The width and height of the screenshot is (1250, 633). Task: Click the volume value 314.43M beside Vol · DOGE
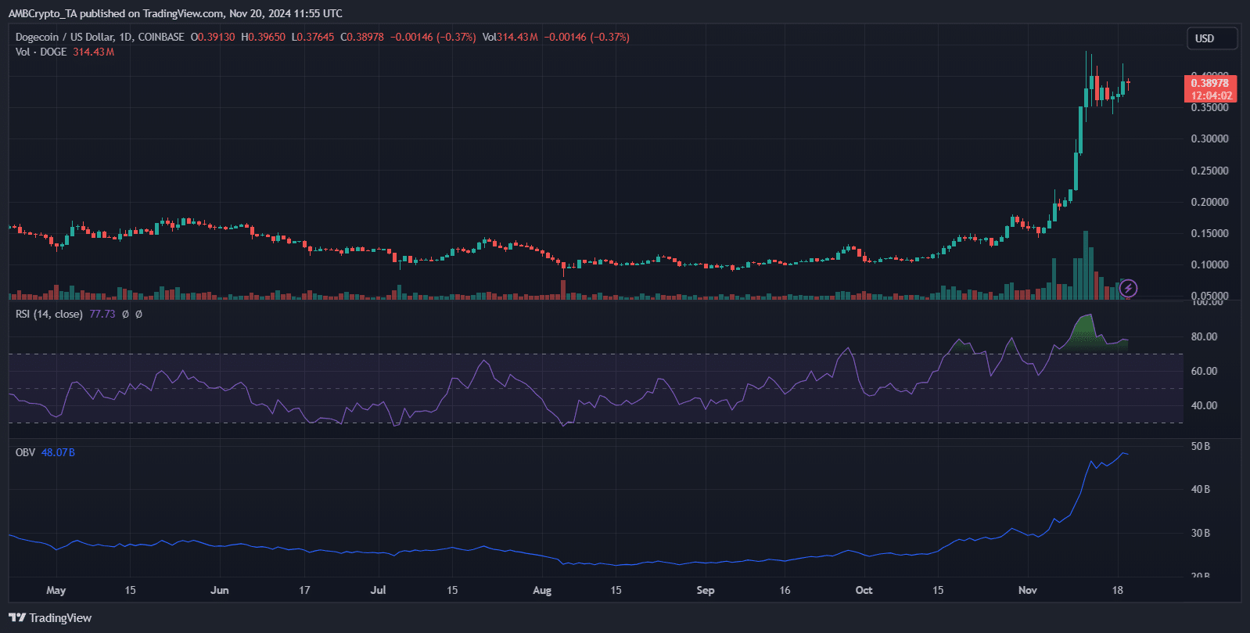click(x=94, y=52)
